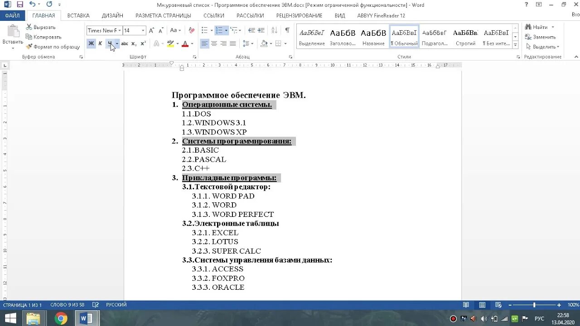Open highlight color dropdown arrow
Viewport: 580px width, 326px height.
tap(177, 43)
